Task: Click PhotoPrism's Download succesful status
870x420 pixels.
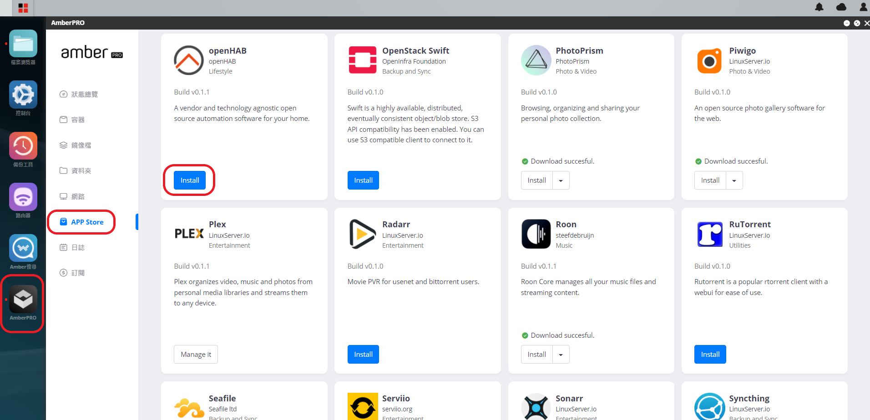Action: coord(558,161)
